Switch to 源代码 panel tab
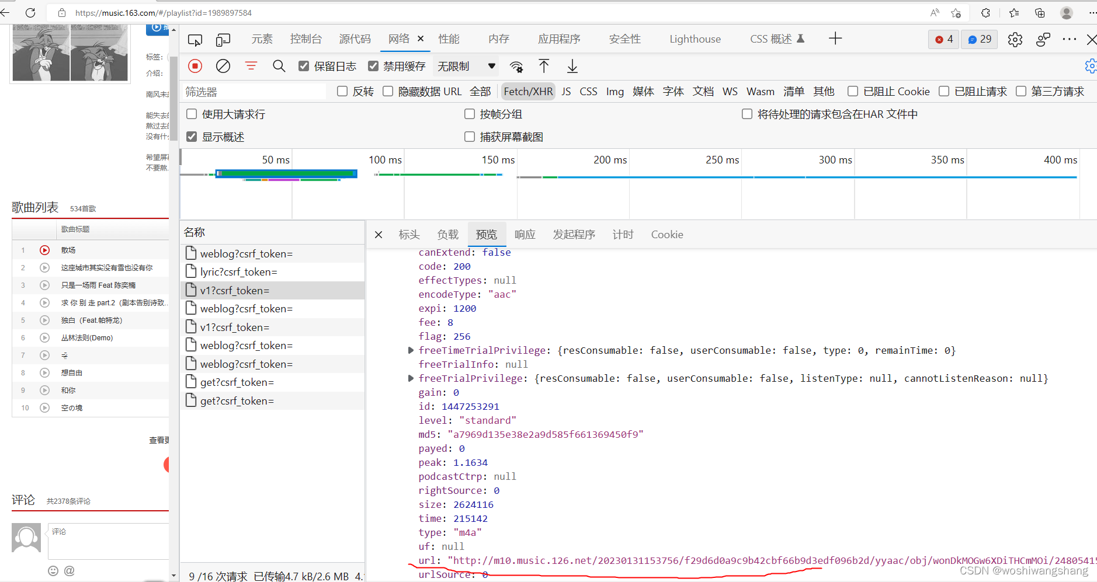The width and height of the screenshot is (1097, 582). click(x=355, y=39)
